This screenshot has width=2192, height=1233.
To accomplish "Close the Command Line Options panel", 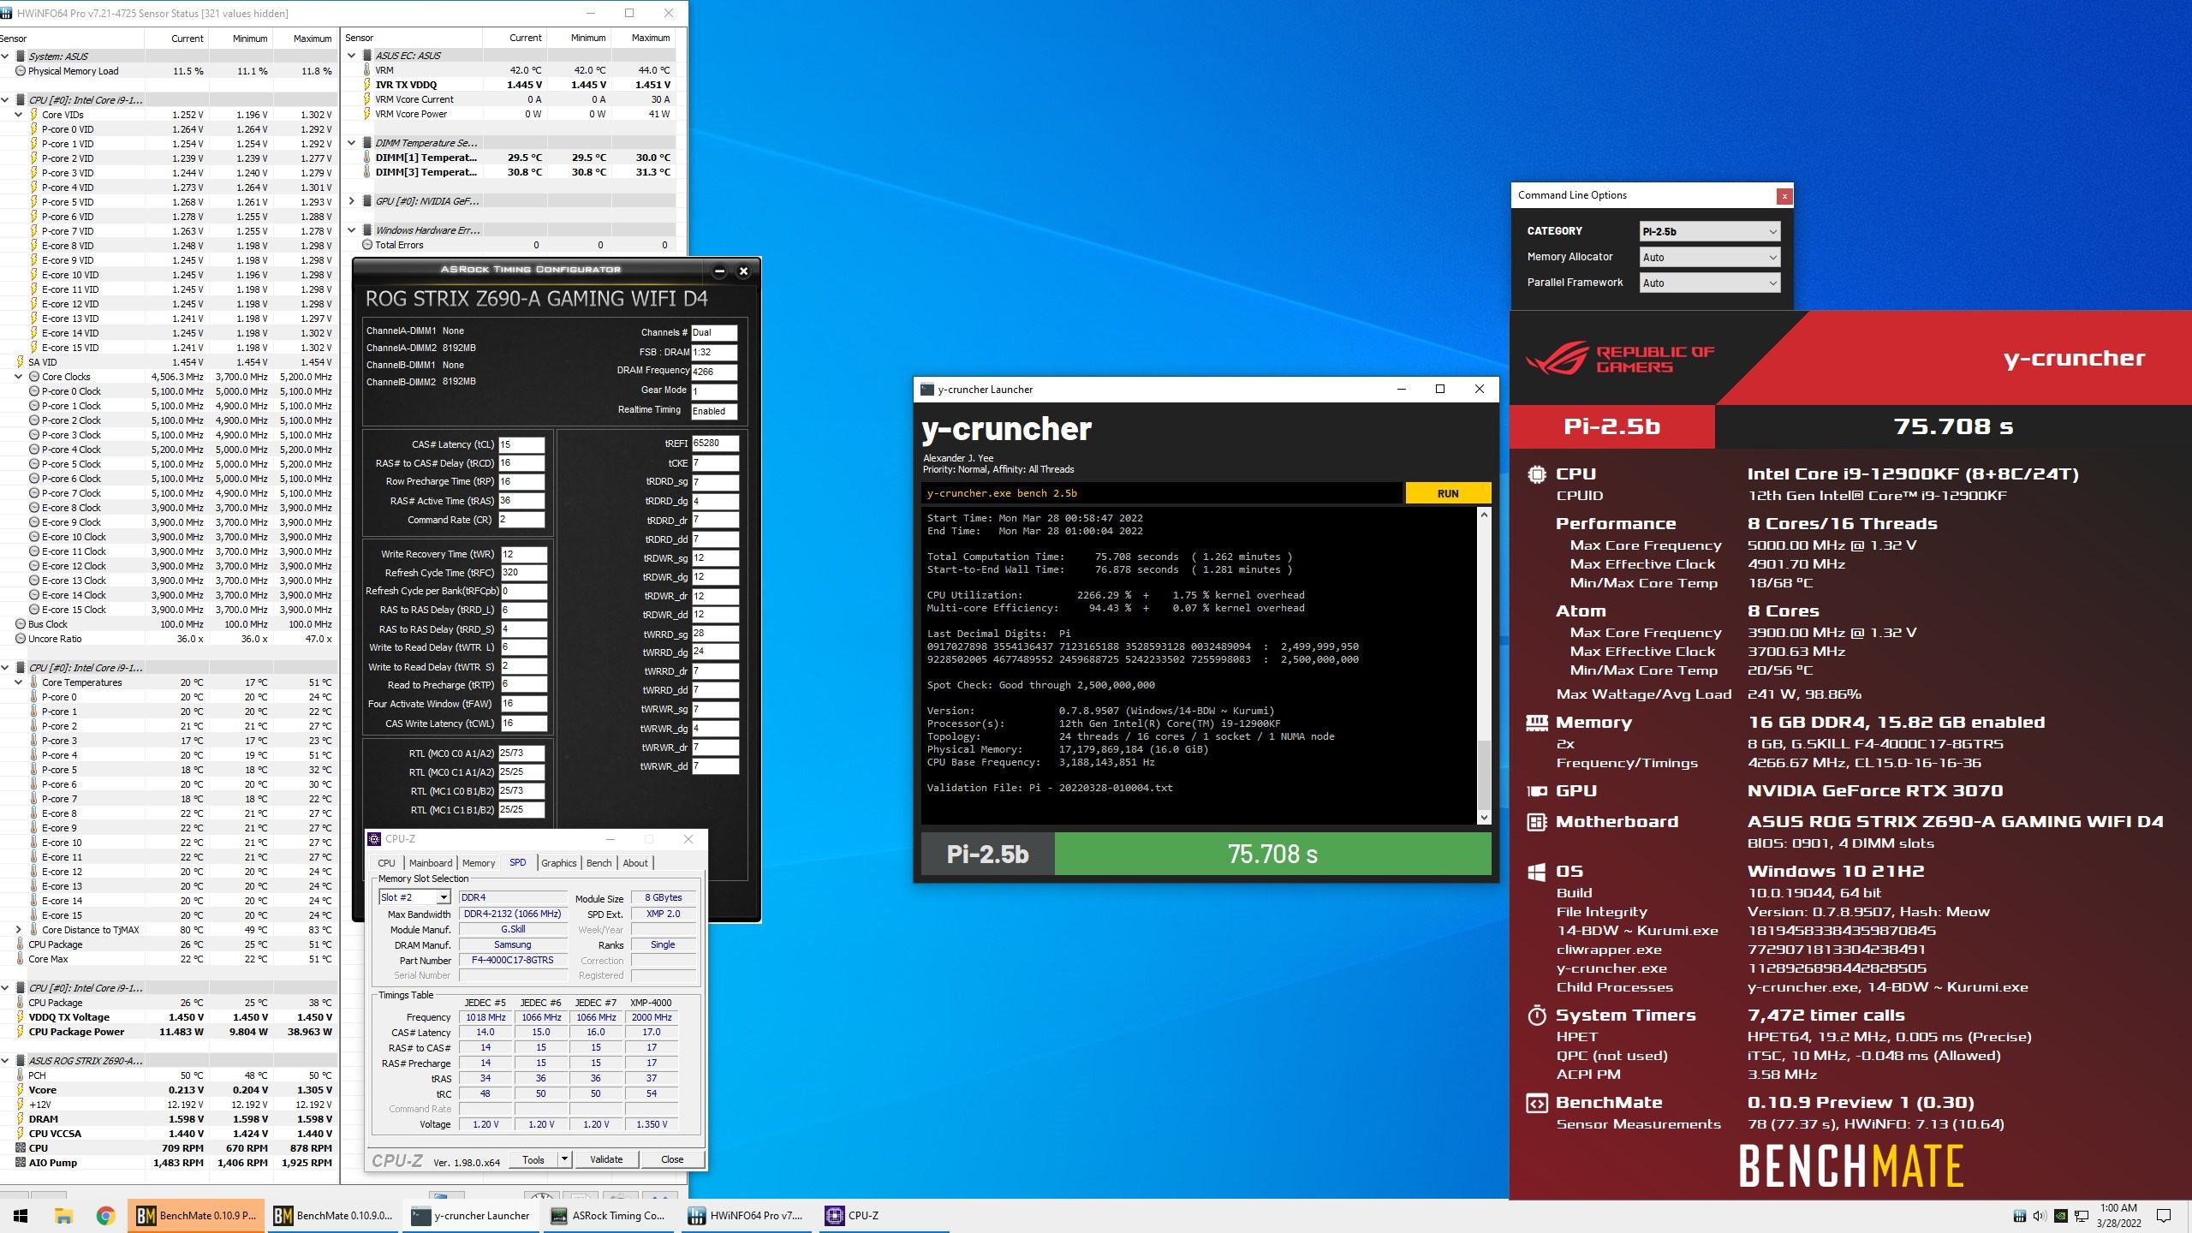I will pos(1784,196).
